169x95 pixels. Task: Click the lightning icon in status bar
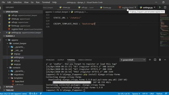coord(41,94)
